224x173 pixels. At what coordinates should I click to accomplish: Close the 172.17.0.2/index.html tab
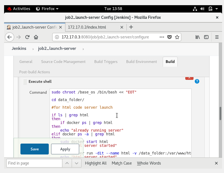pos(122,27)
